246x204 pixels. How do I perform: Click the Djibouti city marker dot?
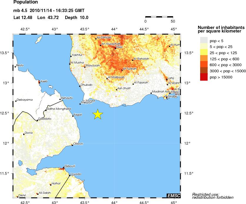point(63,168)
